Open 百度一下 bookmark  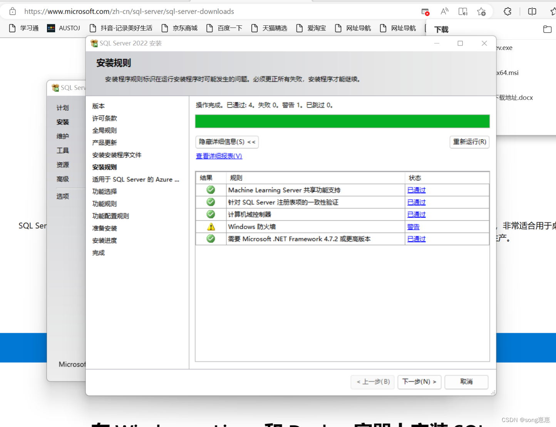pyautogui.click(x=224, y=28)
